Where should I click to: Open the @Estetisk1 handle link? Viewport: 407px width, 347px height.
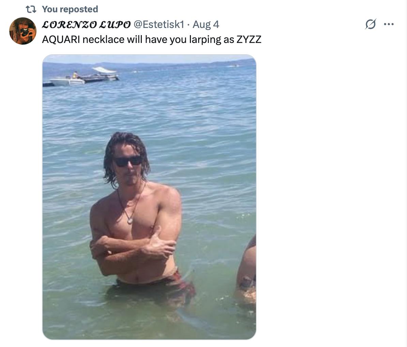click(x=159, y=25)
